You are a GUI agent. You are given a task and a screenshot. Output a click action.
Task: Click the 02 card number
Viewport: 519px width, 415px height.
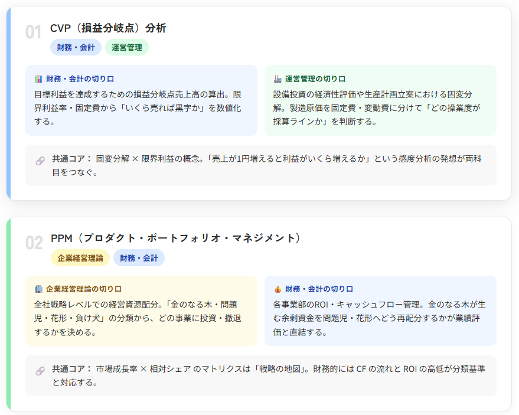[x=34, y=243]
